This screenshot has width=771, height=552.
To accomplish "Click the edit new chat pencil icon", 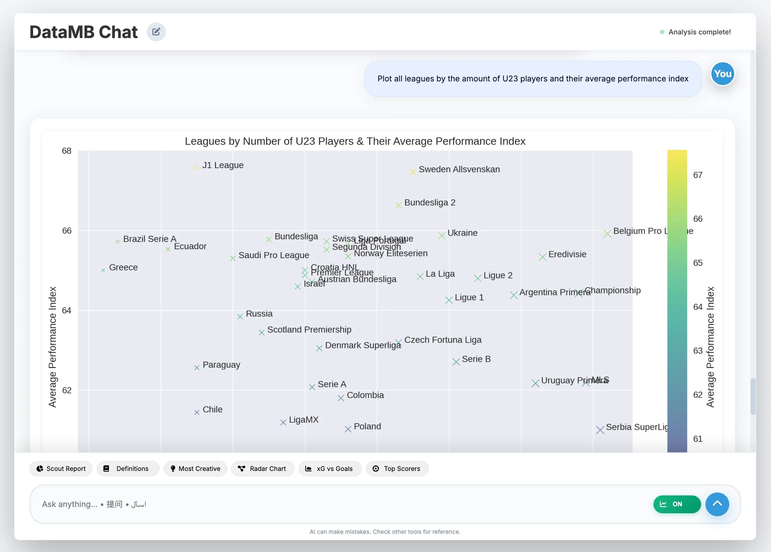I will tap(156, 32).
